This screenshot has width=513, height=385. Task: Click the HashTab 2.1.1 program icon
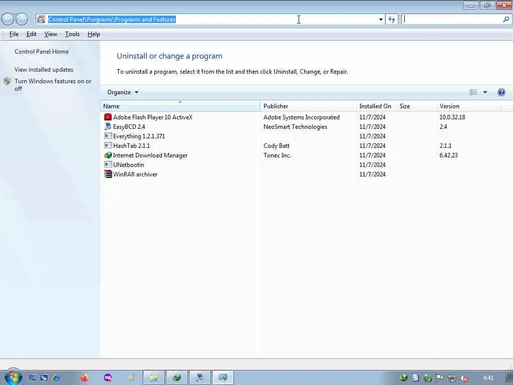pyautogui.click(x=108, y=145)
